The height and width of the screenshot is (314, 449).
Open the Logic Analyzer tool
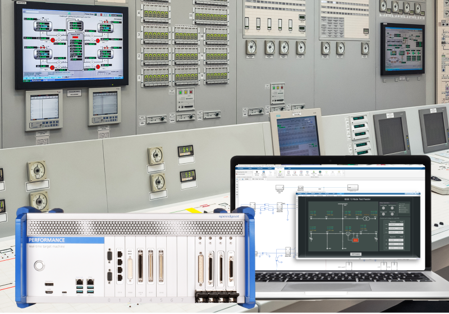coord(301,173)
